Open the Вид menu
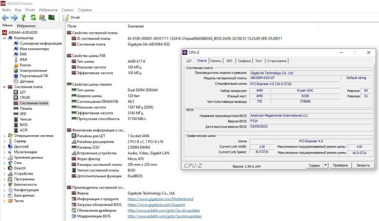This screenshot has width=379, height=221. pos(18,10)
